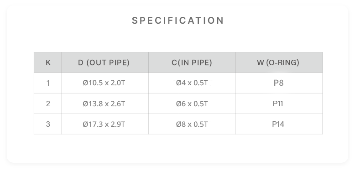
Task: Click the O-RING text in header
Action: click(282, 62)
